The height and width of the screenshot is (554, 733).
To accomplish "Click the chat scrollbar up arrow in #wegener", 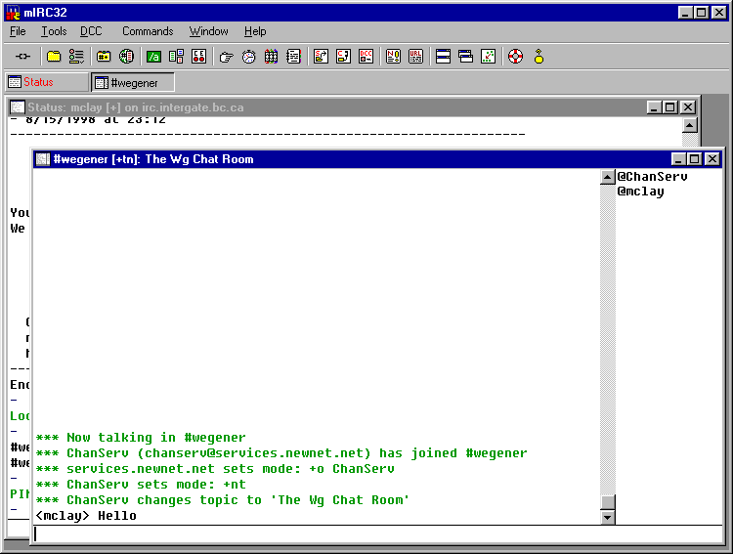I will coord(607,177).
